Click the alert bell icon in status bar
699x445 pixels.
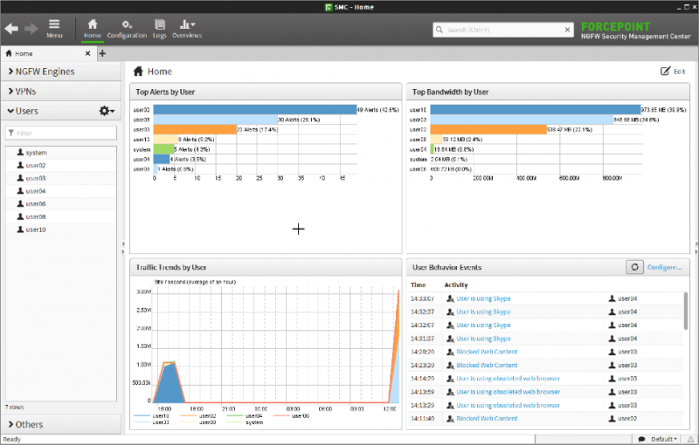tap(690, 439)
